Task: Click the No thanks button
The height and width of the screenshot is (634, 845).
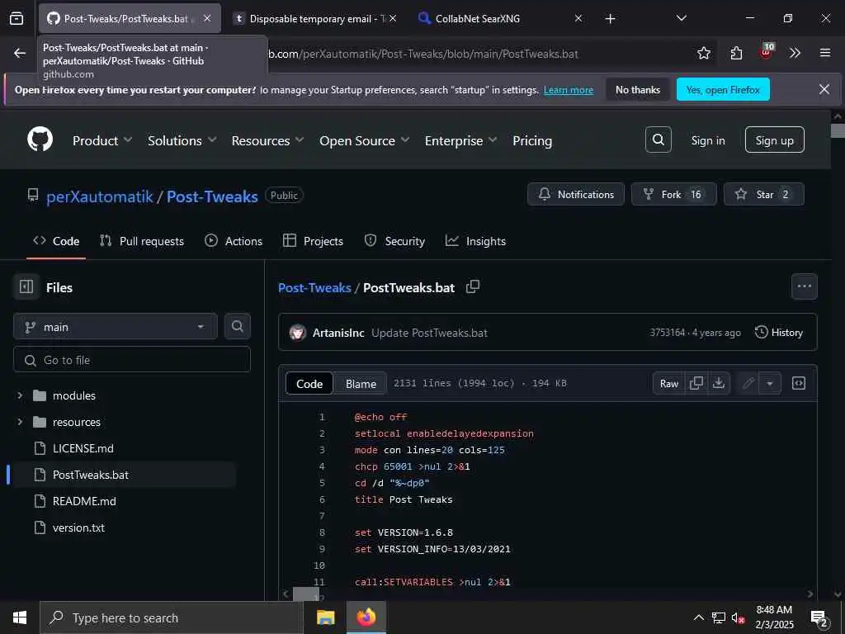Action: point(638,89)
